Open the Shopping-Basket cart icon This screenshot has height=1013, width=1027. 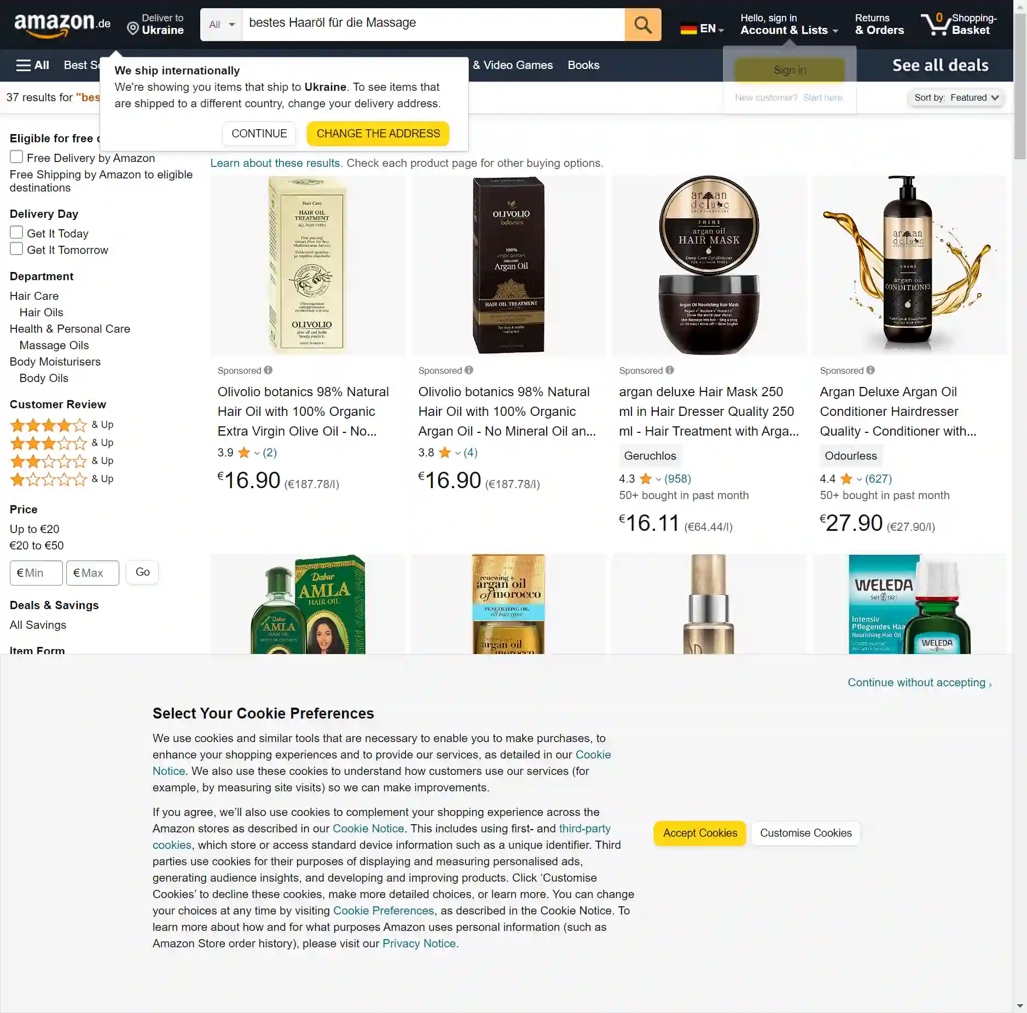point(936,25)
